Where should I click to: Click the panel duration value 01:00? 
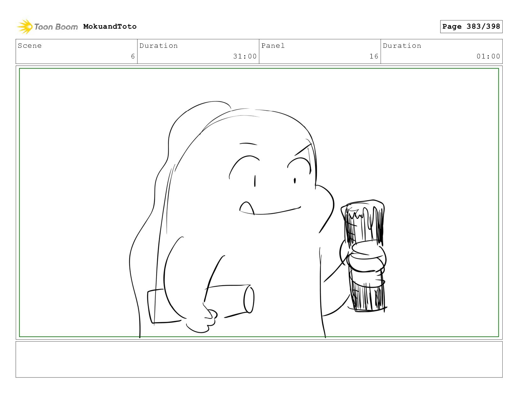tap(488, 56)
